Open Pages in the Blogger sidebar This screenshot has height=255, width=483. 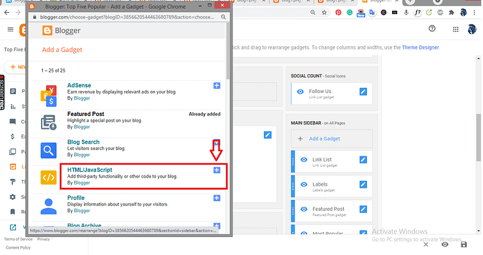[13, 151]
